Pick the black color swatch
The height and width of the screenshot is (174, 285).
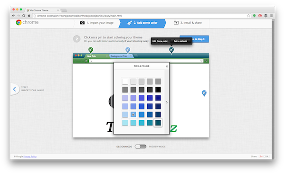point(158,89)
